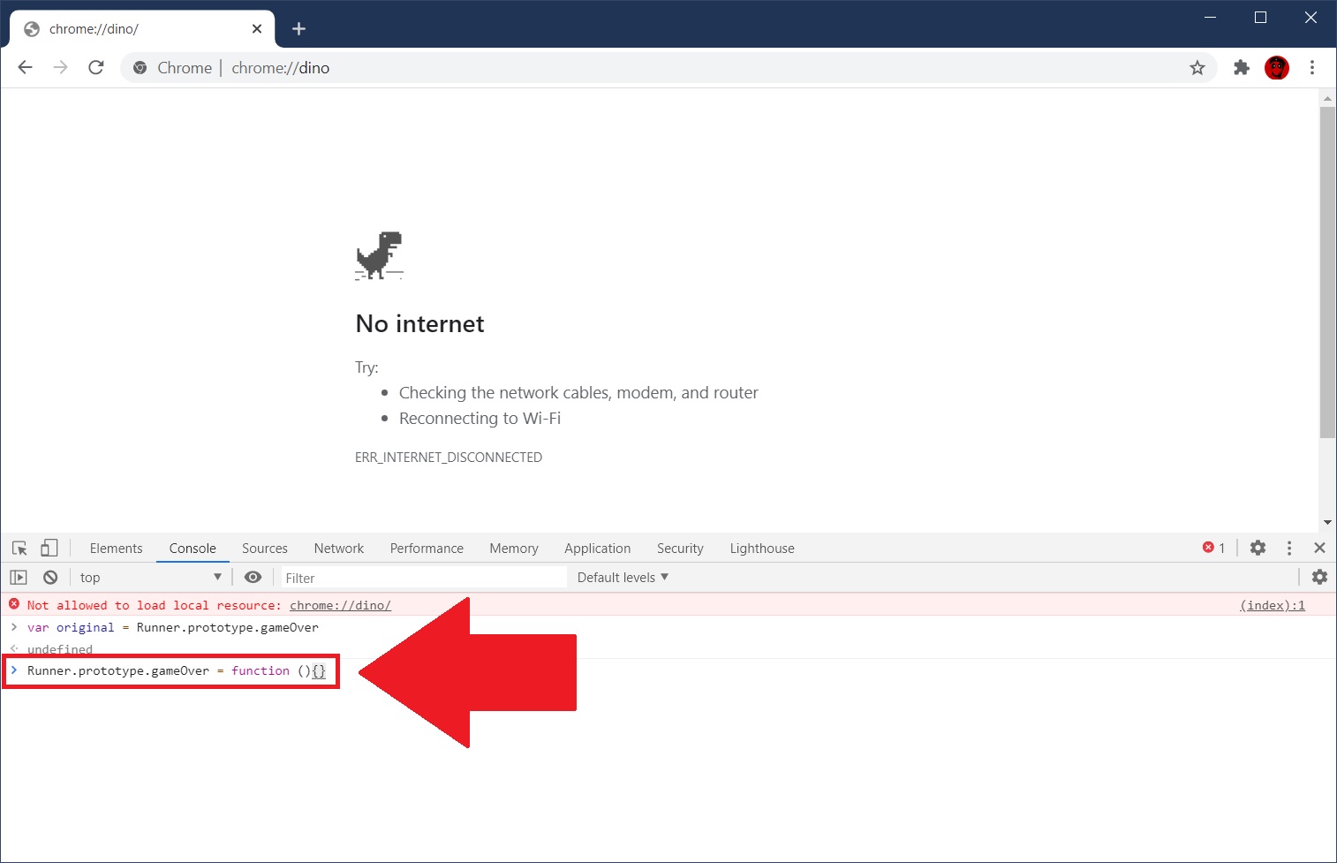Image resolution: width=1337 pixels, height=863 pixels.
Task: Open the (index):1 source link
Action: click(x=1273, y=605)
